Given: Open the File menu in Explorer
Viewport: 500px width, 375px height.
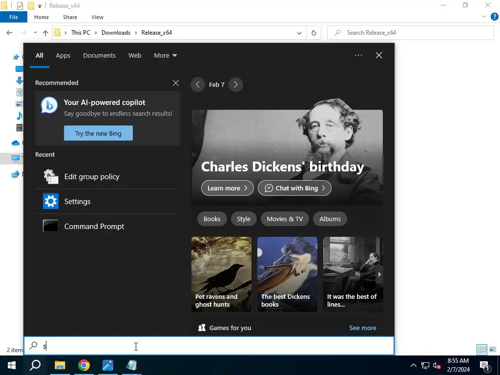Looking at the screenshot, I should point(14,17).
